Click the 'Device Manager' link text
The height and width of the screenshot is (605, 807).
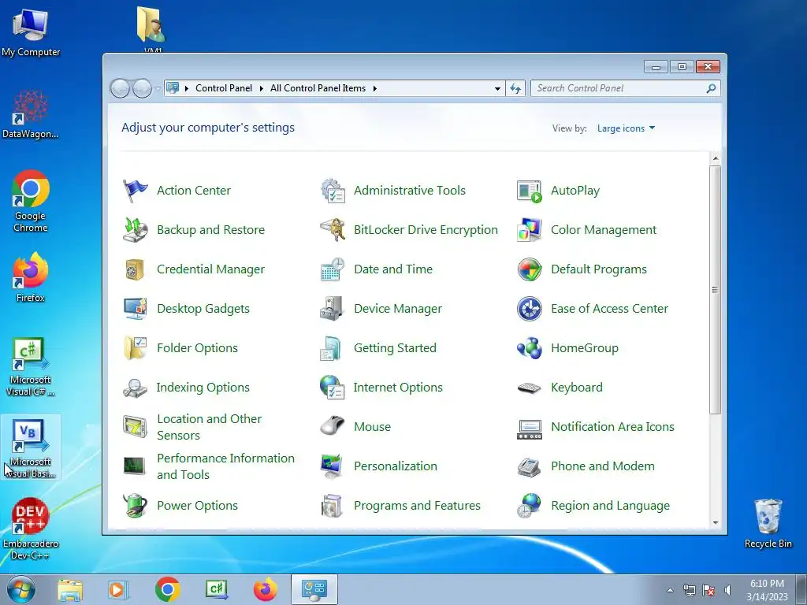click(398, 309)
